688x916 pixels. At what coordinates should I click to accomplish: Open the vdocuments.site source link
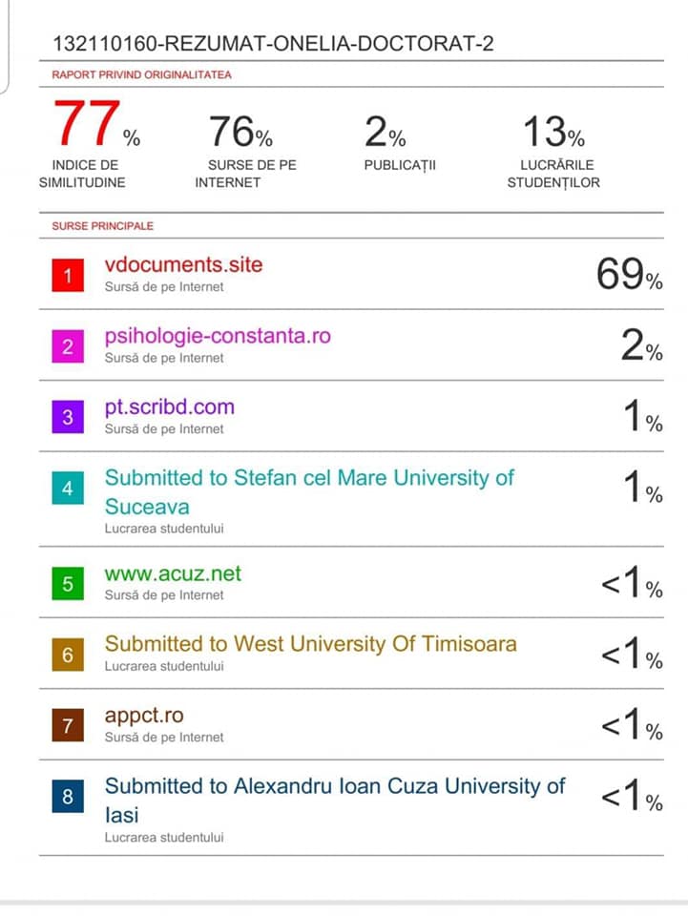pyautogui.click(x=183, y=264)
